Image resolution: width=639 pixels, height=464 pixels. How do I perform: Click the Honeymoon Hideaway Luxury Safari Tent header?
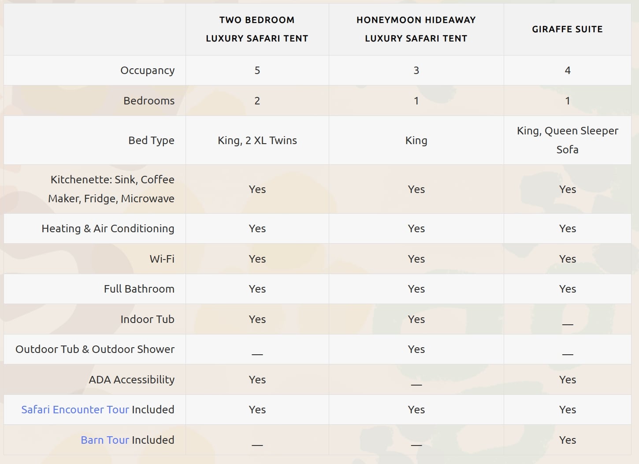point(416,29)
